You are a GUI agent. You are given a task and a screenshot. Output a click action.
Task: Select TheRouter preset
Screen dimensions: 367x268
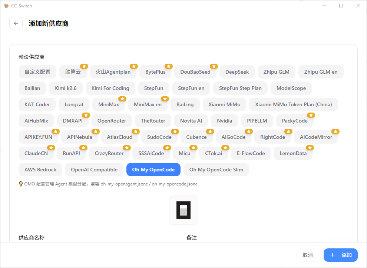[x=153, y=121]
